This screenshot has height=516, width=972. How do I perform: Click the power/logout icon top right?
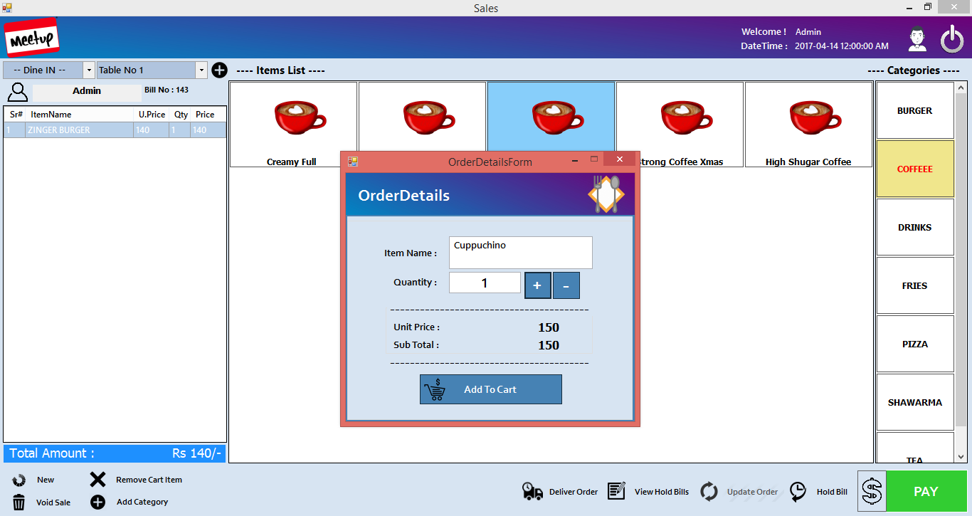pos(952,39)
